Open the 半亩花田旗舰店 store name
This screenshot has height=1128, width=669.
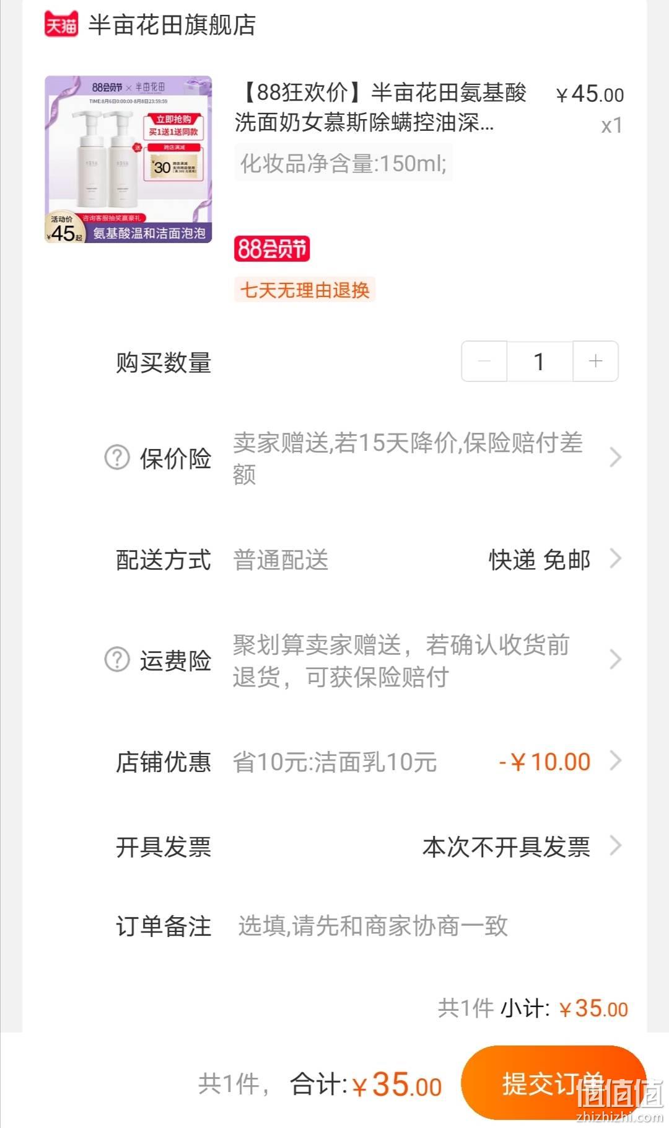(x=172, y=25)
